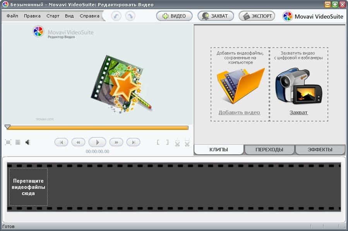Open the Старт menu
The width and height of the screenshot is (348, 231).
pyautogui.click(x=53, y=16)
